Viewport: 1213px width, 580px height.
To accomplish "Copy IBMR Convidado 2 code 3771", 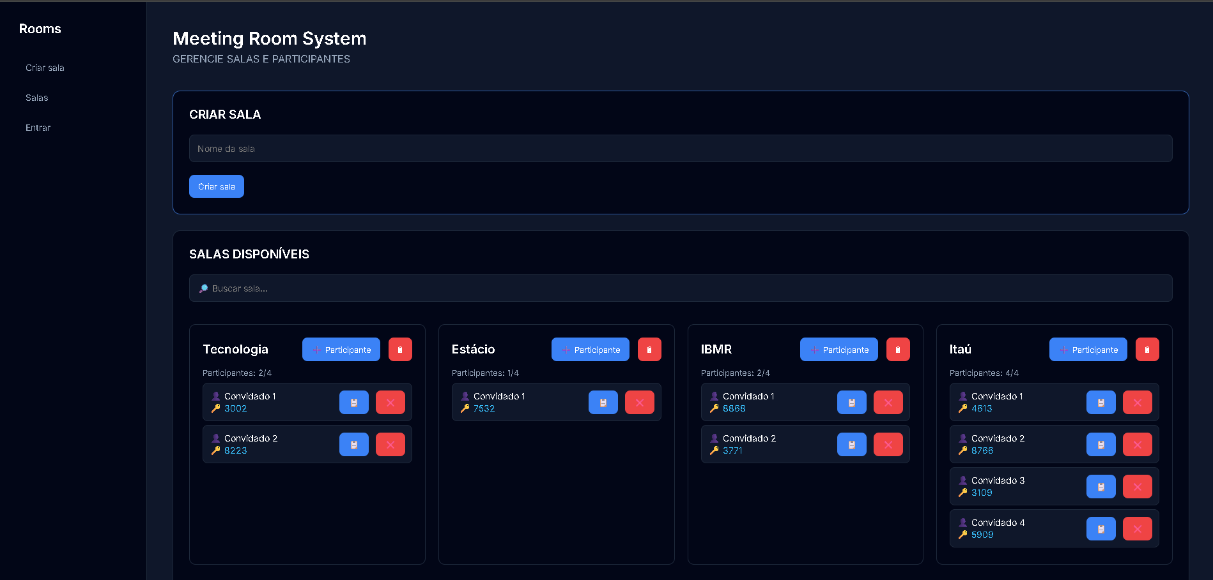I will click(852, 445).
